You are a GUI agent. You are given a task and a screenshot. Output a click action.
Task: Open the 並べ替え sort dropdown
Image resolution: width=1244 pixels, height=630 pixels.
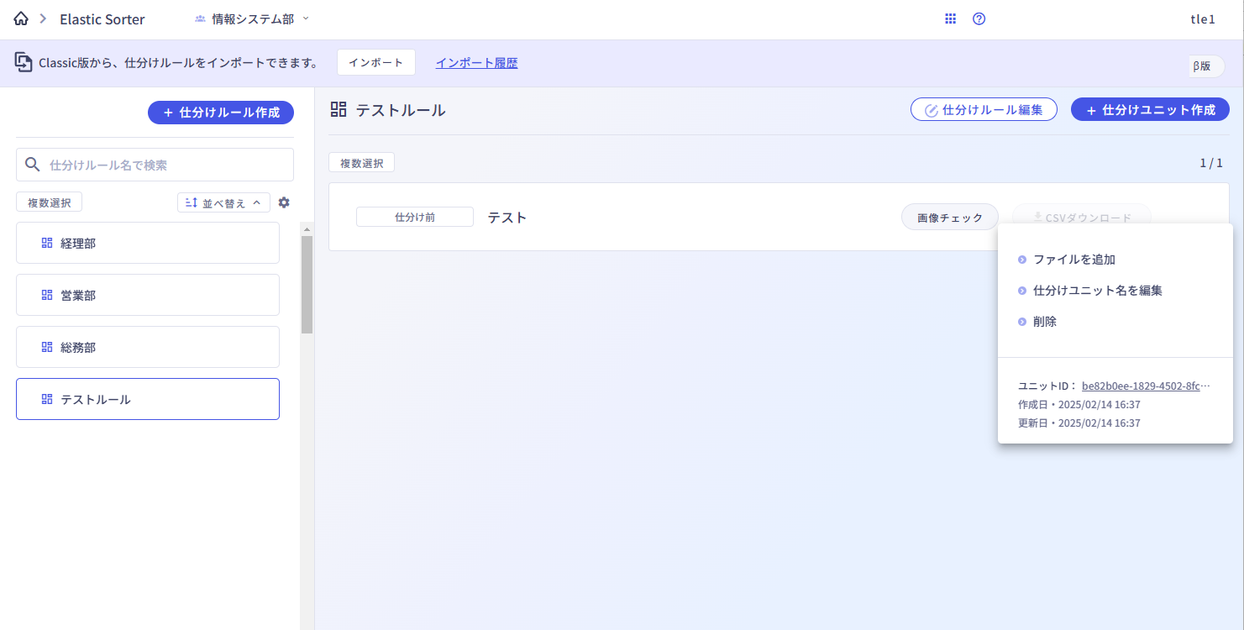coord(223,202)
